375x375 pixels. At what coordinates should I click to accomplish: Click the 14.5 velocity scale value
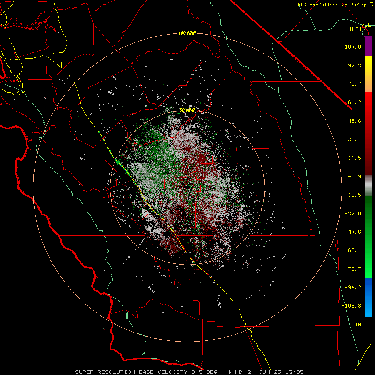tap(355, 158)
